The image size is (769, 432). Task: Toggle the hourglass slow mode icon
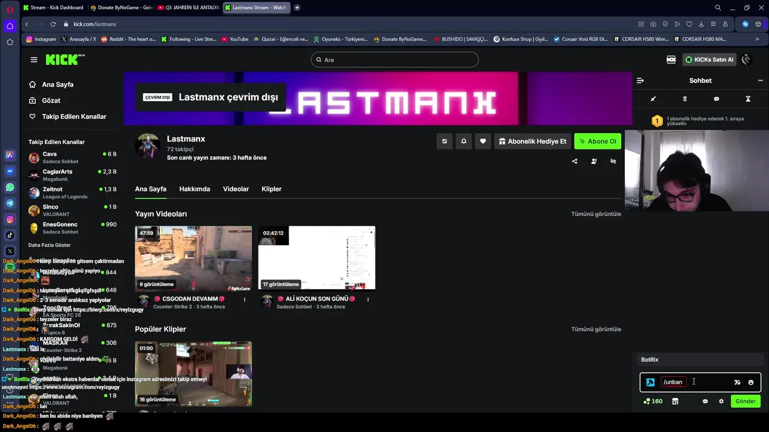(748, 99)
